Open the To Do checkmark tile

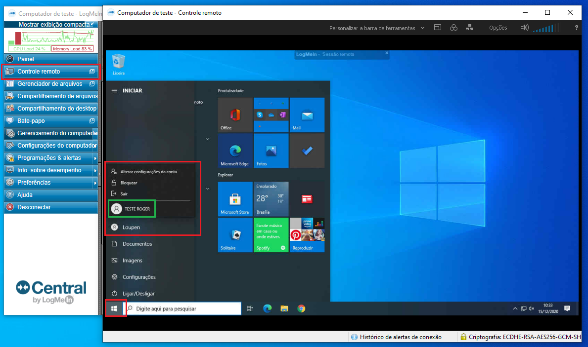tap(307, 151)
